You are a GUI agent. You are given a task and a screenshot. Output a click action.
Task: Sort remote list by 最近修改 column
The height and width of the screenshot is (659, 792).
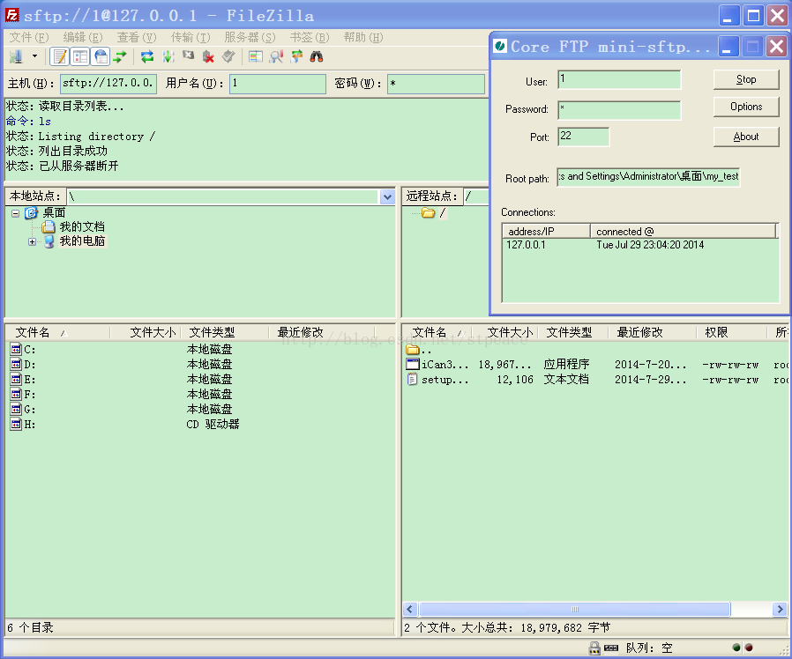(653, 332)
